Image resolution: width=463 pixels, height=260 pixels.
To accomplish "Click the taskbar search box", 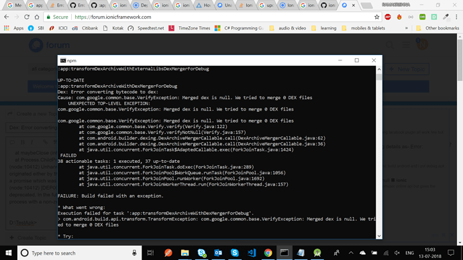I will [x=80, y=253].
